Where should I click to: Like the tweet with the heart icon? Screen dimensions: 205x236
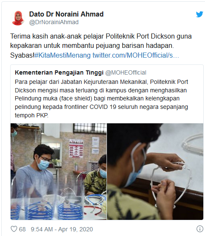(14, 229)
